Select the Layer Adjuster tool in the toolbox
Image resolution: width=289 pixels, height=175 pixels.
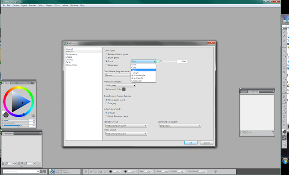(x=284, y=51)
